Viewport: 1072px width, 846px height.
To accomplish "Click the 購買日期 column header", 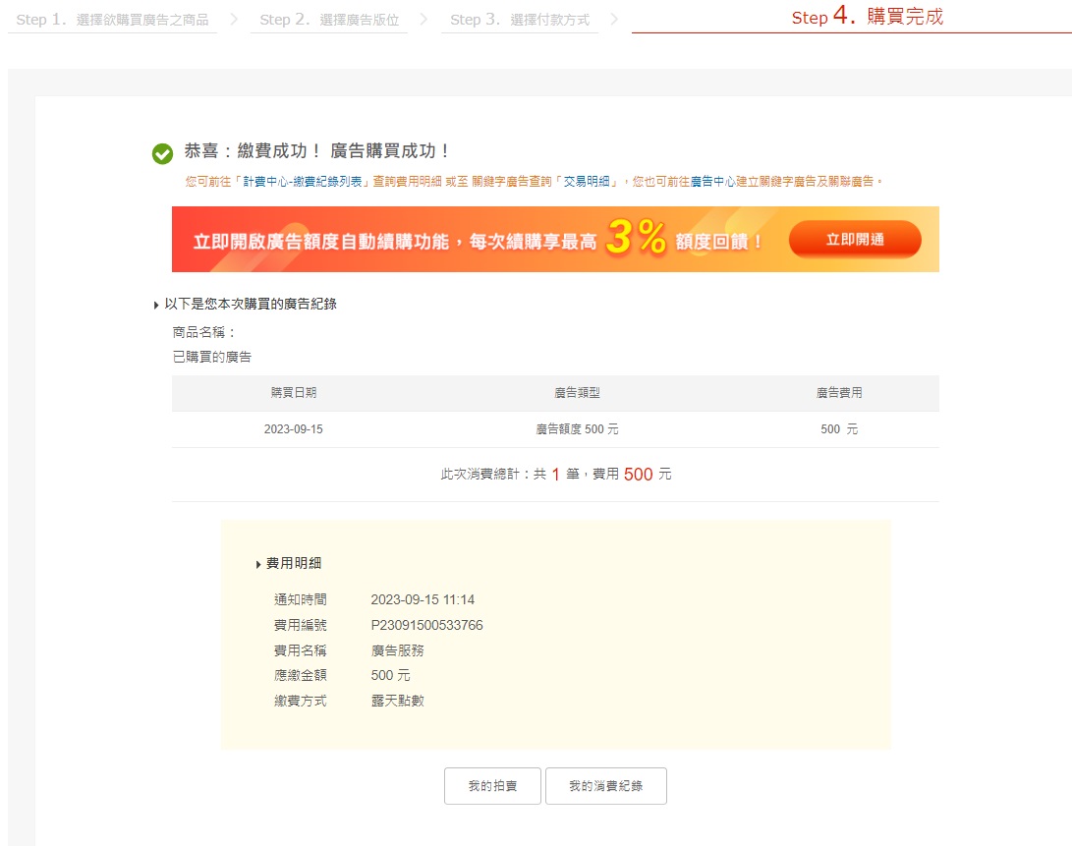I will click(294, 393).
